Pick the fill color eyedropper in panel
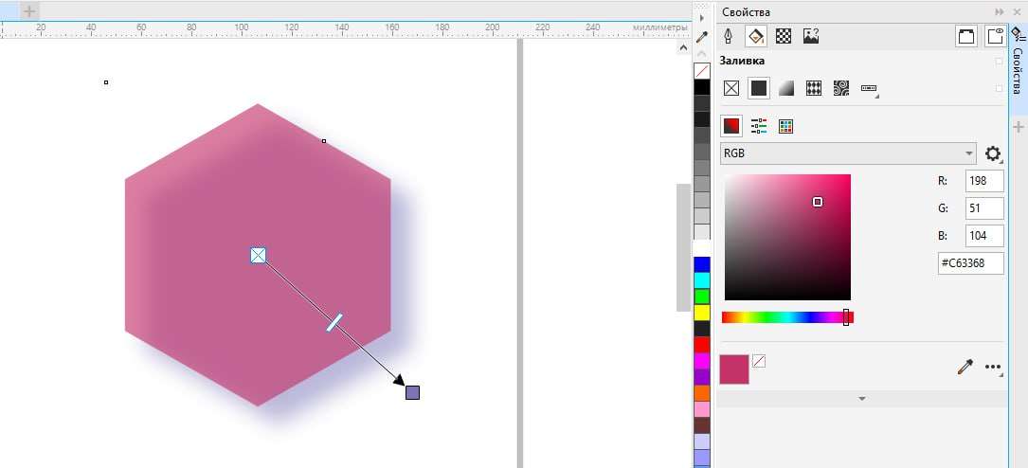The image size is (1028, 468). point(965,367)
